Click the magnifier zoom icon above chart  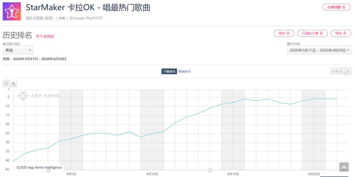pyautogui.click(x=13, y=84)
